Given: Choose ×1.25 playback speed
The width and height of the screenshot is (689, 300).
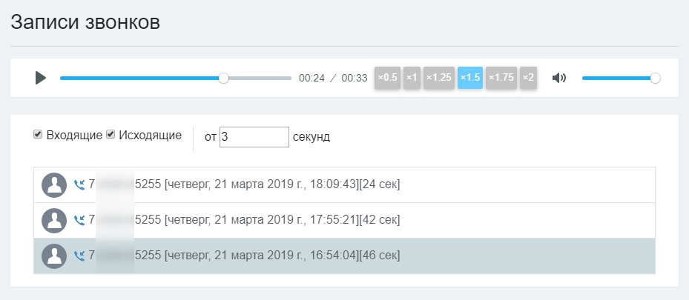Looking at the screenshot, I should (439, 77).
